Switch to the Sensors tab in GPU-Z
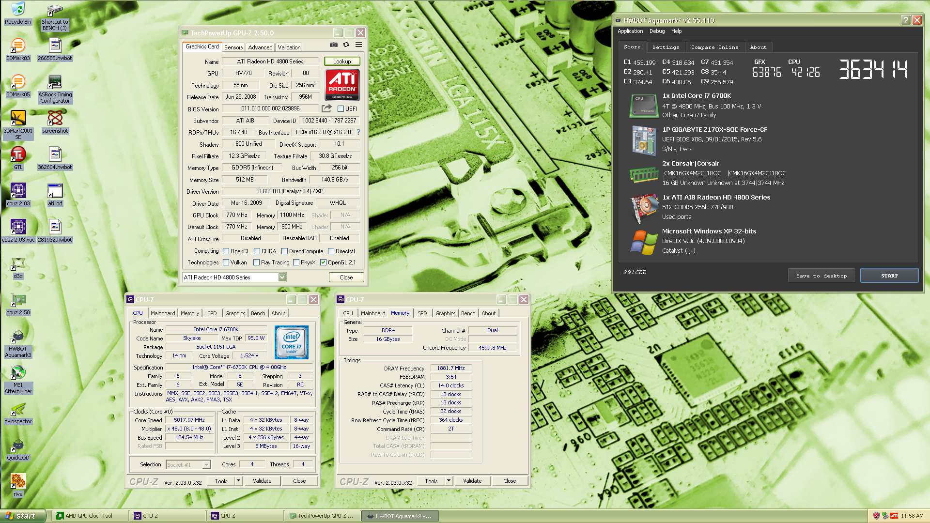This screenshot has height=523, width=930. [233, 47]
